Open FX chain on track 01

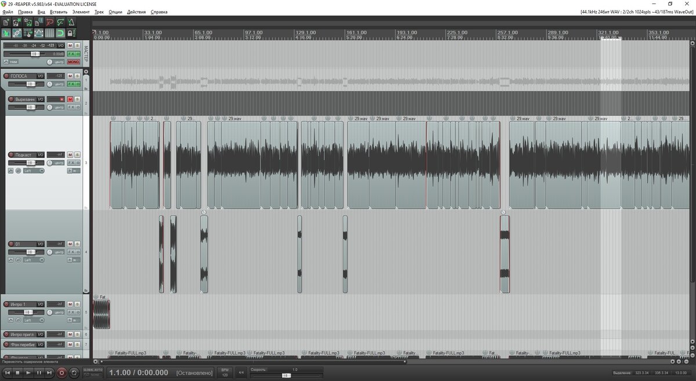(72, 252)
